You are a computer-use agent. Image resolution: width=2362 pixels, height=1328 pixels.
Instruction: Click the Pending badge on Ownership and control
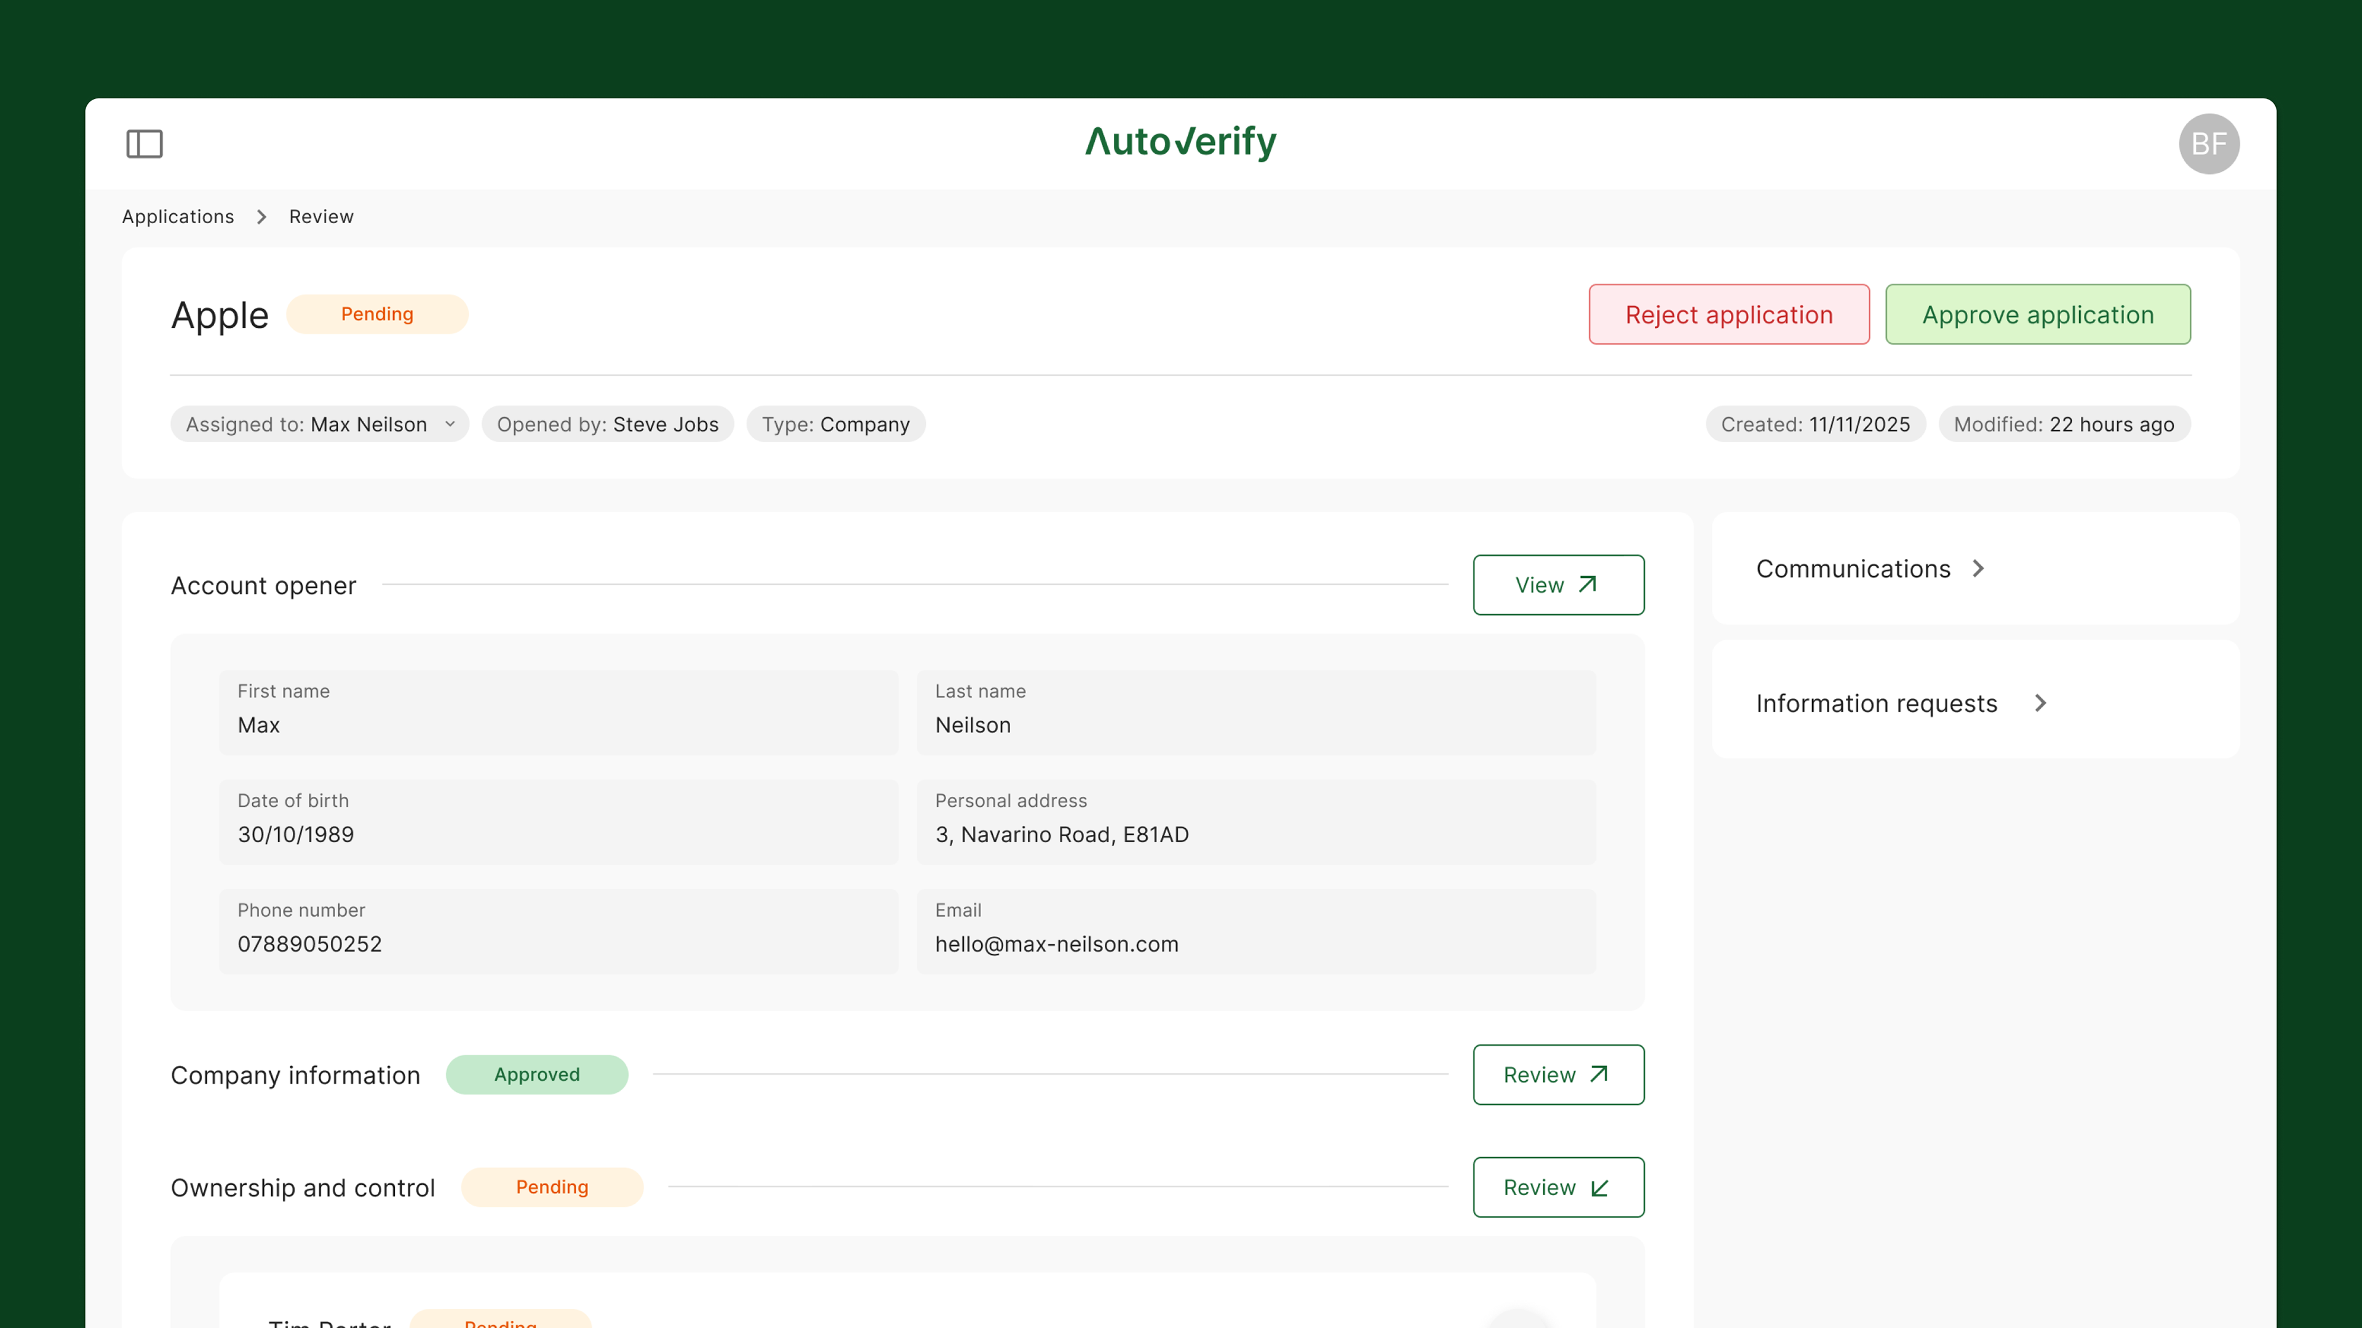(552, 1187)
